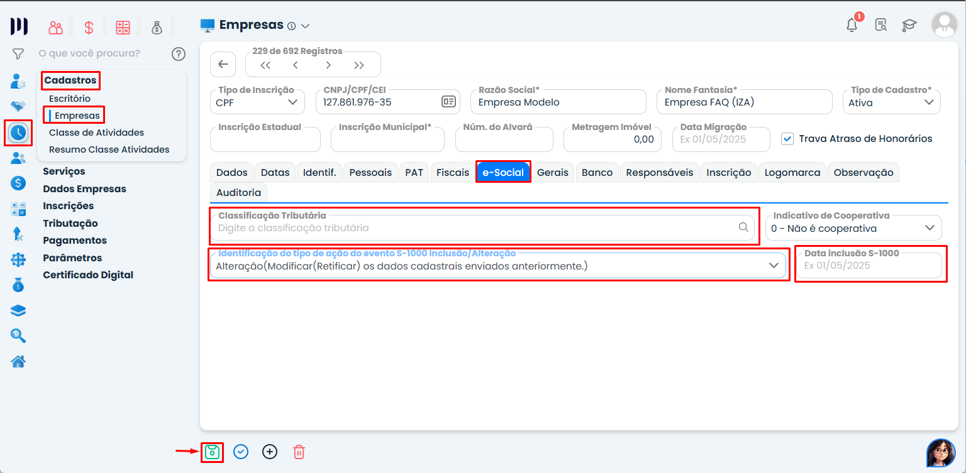Expand the Tributação menu group
The width and height of the screenshot is (966, 473).
click(x=70, y=224)
